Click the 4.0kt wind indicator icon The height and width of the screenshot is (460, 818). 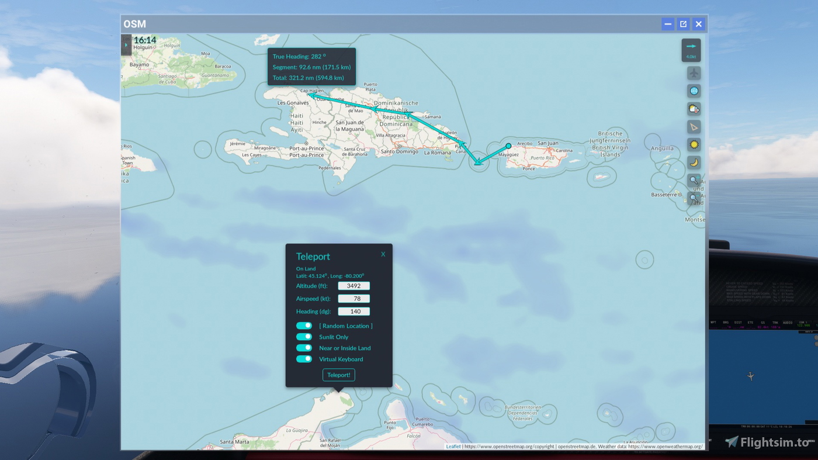[690, 50]
